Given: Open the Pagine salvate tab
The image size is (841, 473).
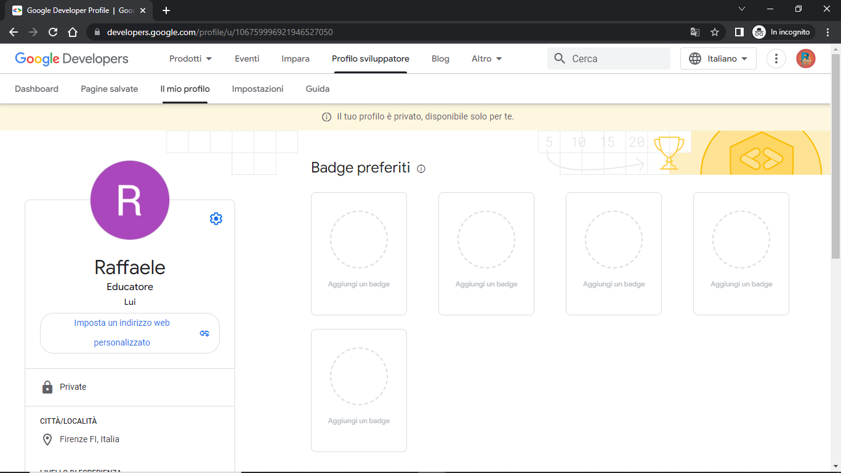Looking at the screenshot, I should 110,89.
